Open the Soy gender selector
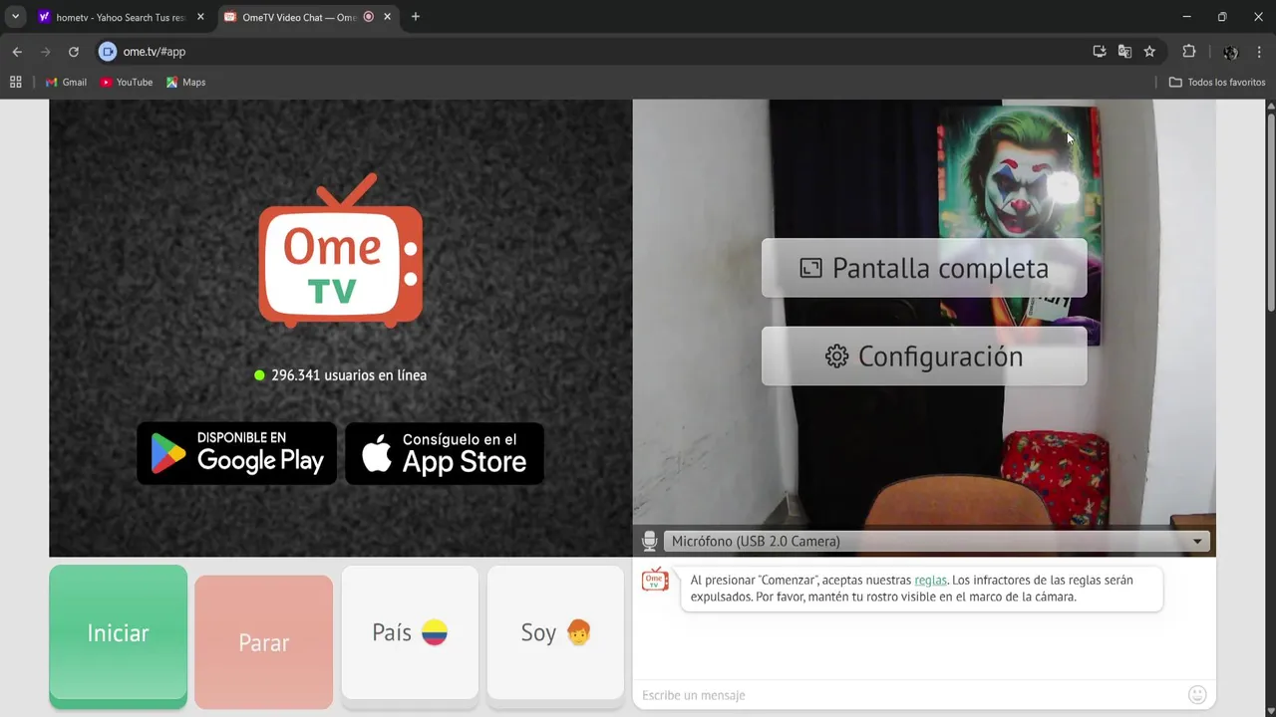The image size is (1276, 717). click(555, 633)
